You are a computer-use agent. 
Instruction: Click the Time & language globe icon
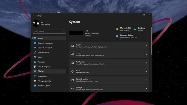tap(35, 67)
